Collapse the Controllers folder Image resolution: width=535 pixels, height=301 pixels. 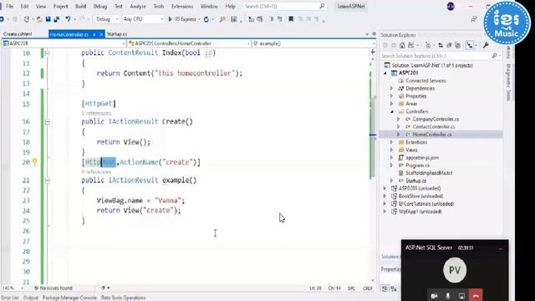click(x=392, y=111)
